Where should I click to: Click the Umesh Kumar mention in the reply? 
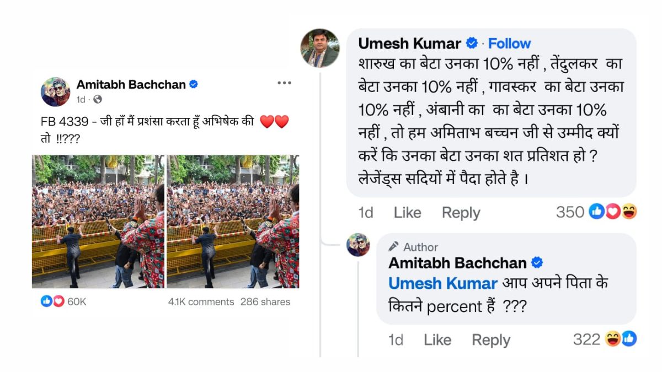[443, 283]
